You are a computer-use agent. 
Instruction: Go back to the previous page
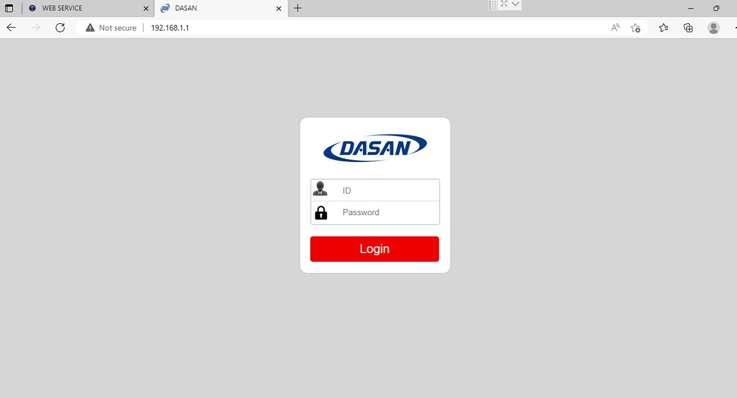click(11, 28)
